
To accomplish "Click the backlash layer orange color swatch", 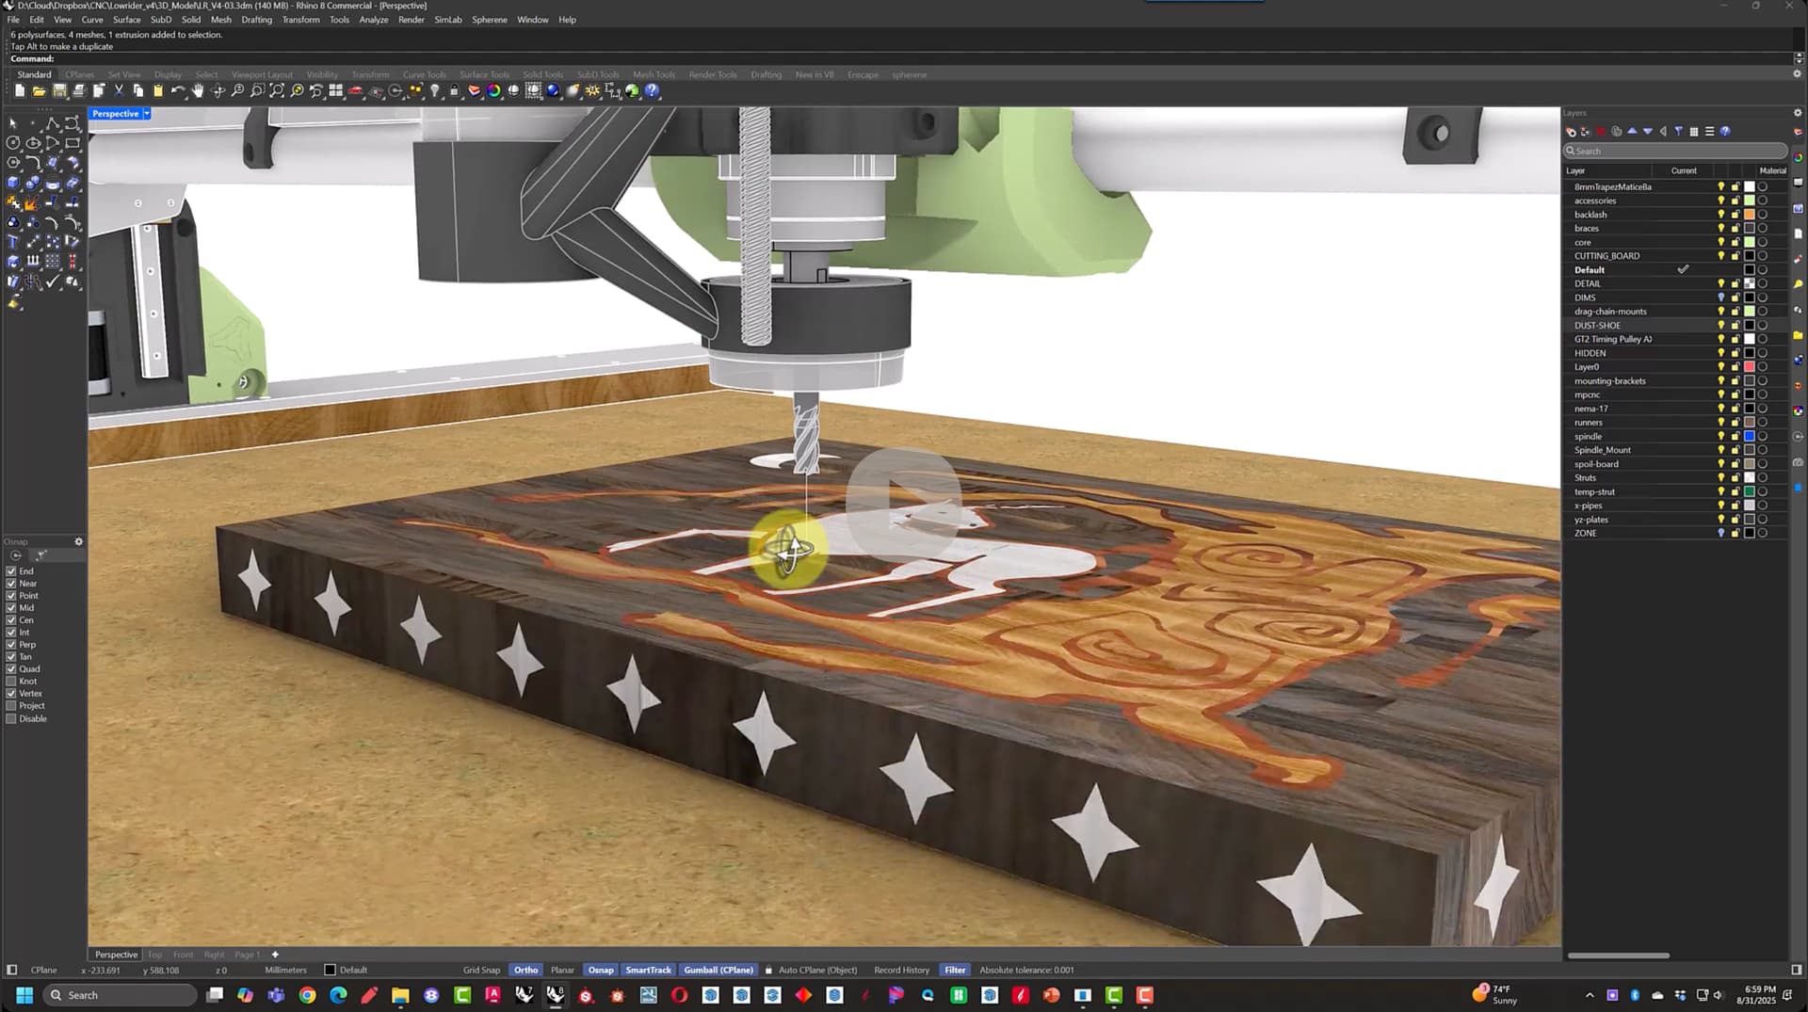I will (1749, 215).
